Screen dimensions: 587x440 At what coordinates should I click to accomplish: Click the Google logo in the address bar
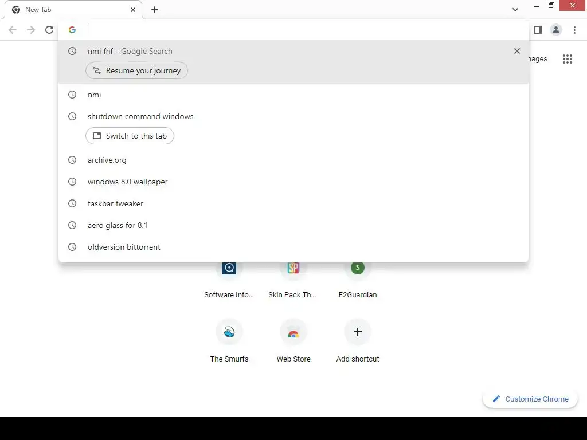[72, 30]
